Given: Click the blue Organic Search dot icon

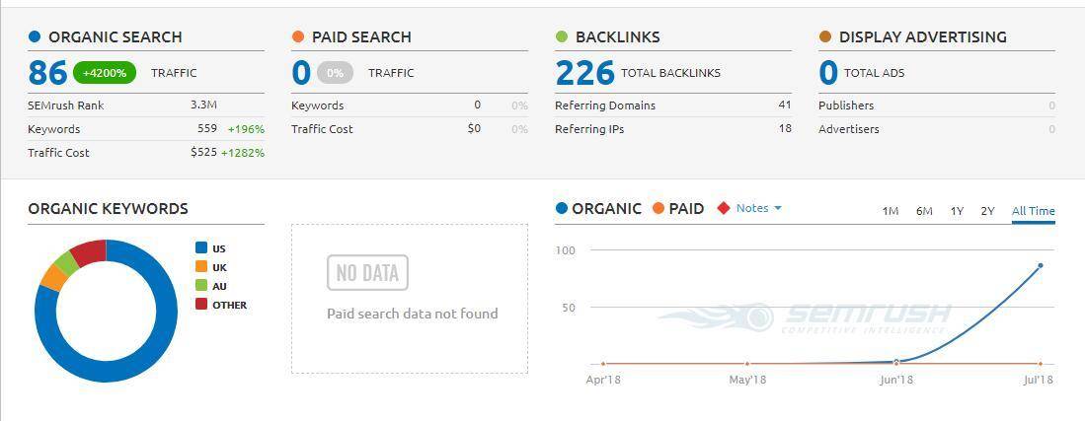Looking at the screenshot, I should (35, 37).
